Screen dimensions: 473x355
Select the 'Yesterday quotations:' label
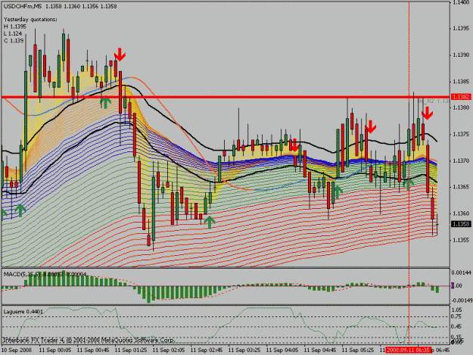[x=30, y=20]
